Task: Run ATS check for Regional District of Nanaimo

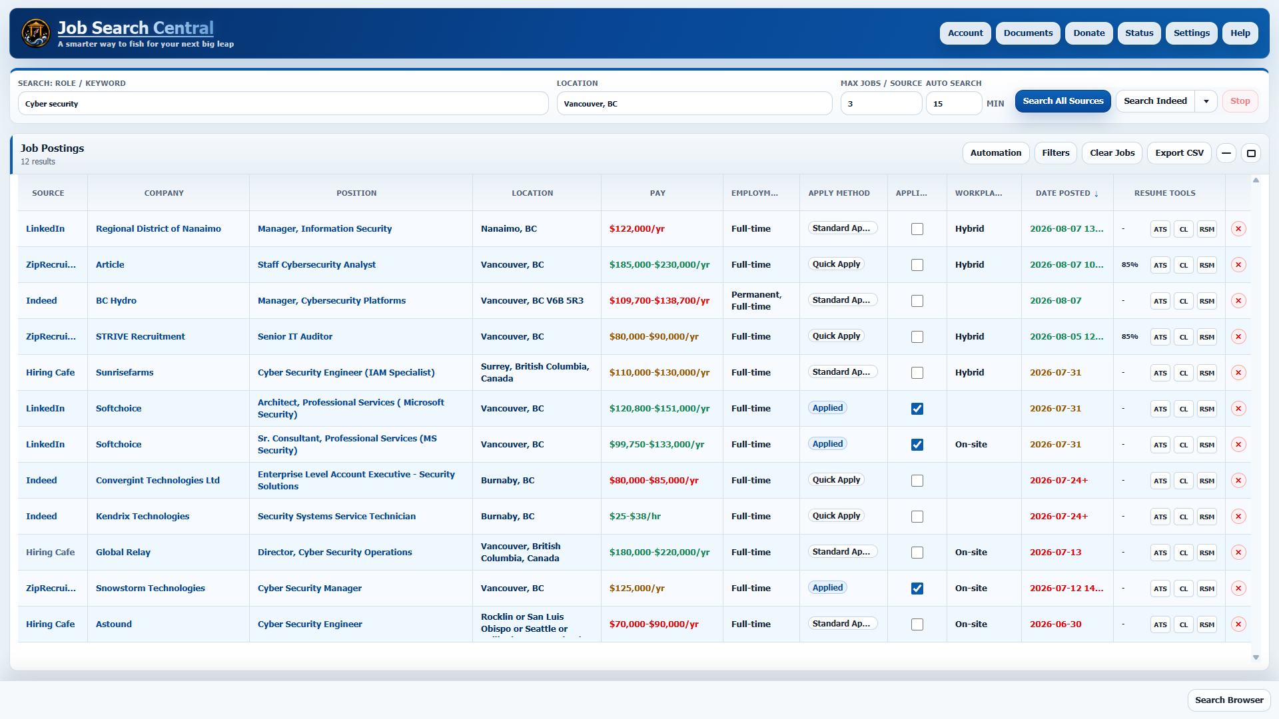Action: (x=1160, y=229)
